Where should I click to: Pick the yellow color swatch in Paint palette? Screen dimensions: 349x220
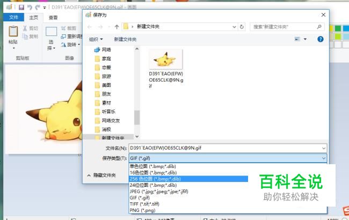[331, 28]
